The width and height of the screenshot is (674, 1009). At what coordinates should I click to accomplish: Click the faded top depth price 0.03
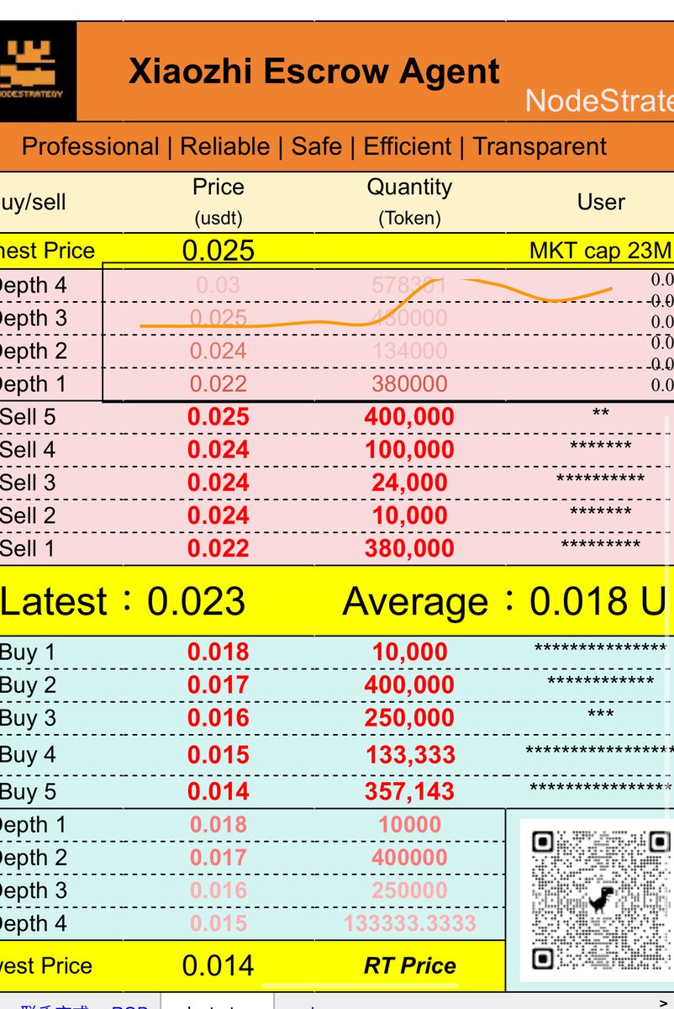coord(219,286)
